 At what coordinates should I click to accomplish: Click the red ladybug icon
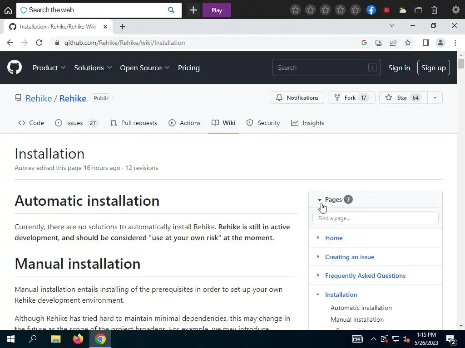(x=386, y=10)
